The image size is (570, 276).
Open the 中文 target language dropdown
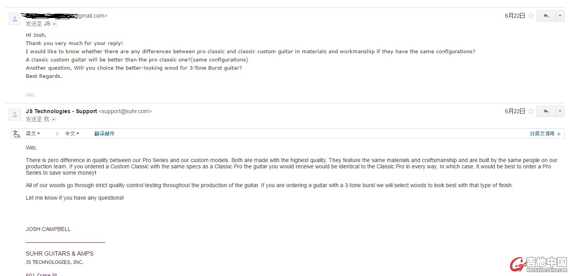click(72, 134)
